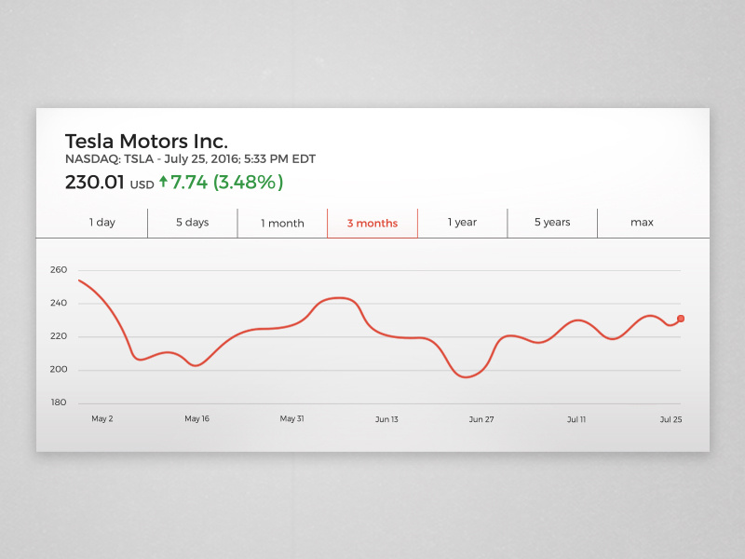The height and width of the screenshot is (559, 745).
Task: Click the Jun 27 date label
Action: (481, 419)
